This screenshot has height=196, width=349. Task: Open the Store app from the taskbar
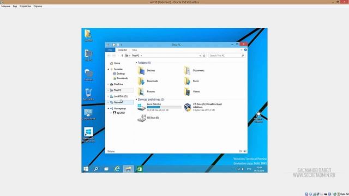click(x=140, y=169)
